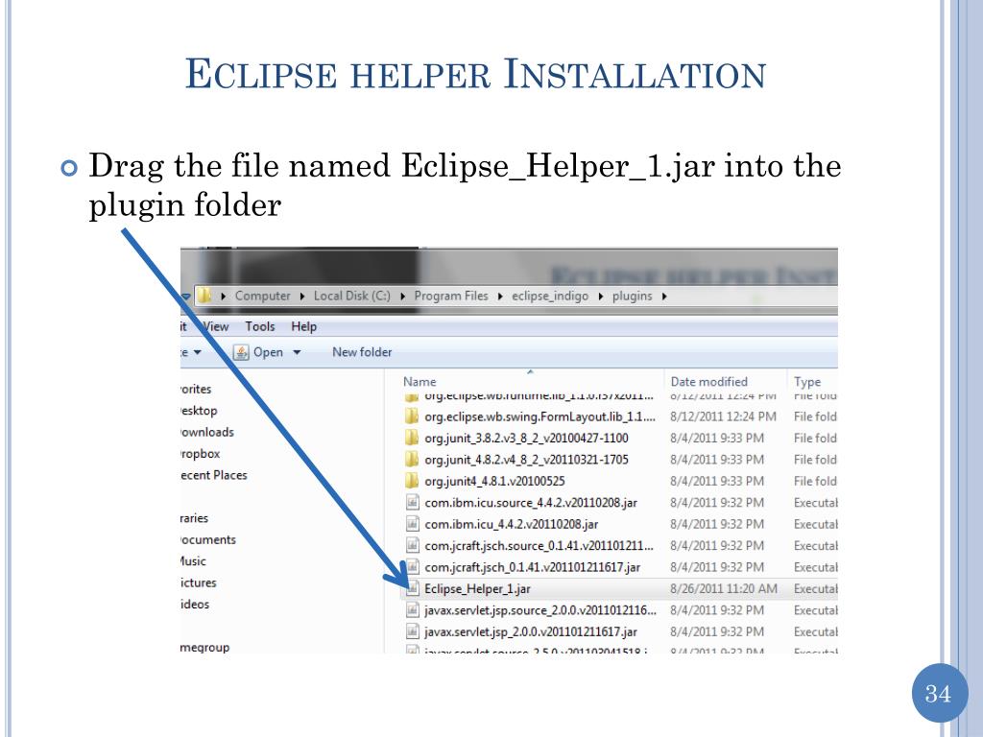This screenshot has height=737, width=983.
Task: Open the Organize dropdown arrow in the toolbar
Action: click(x=197, y=352)
